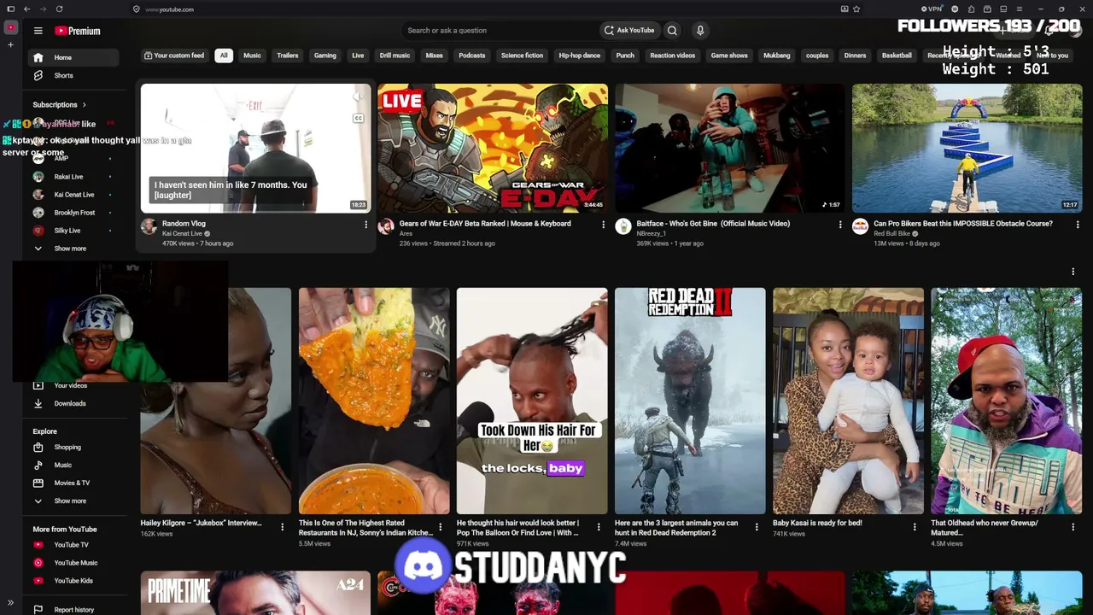
Task: Open the NBreezy_1 channel avatar
Action: 623,226
